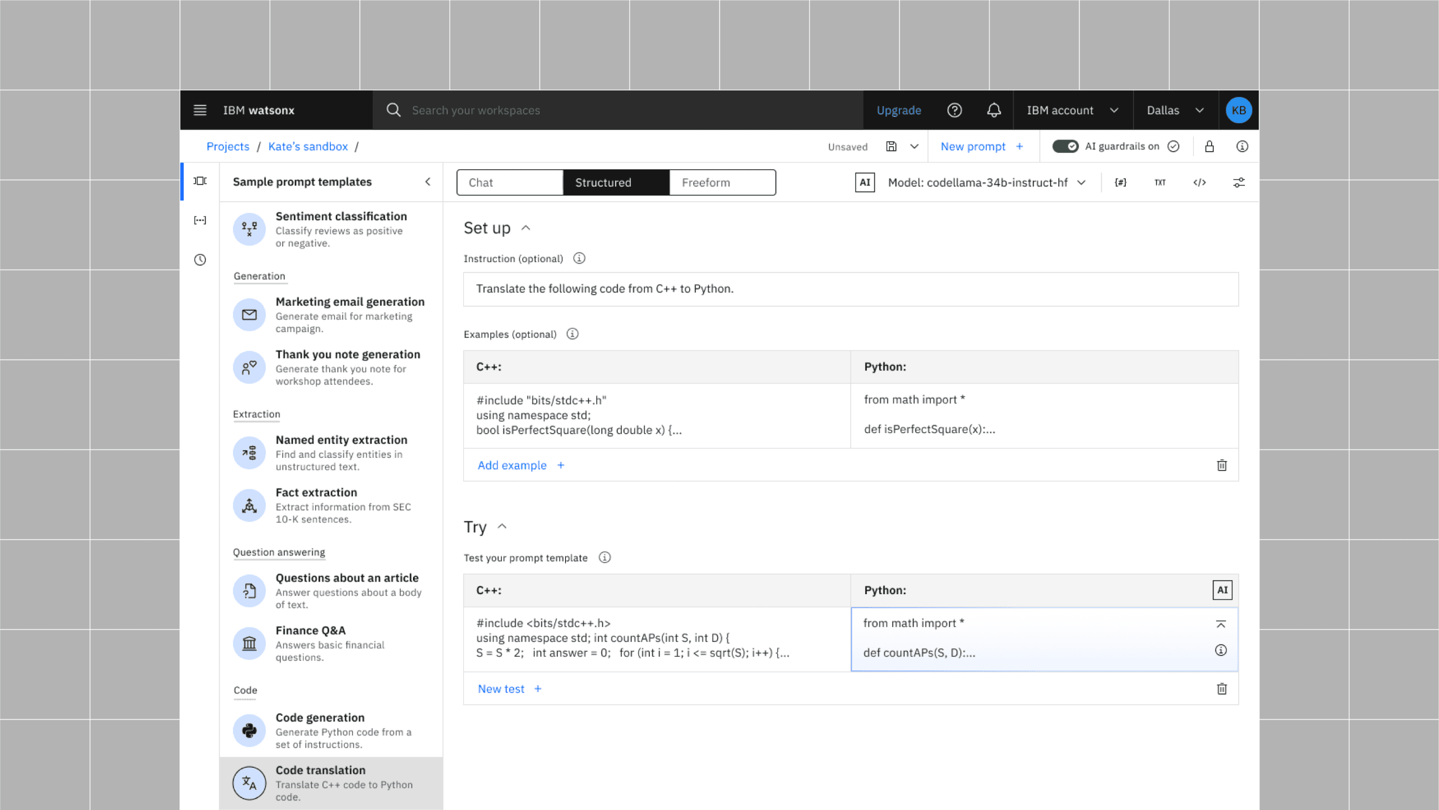1439x810 pixels.
Task: Open the notifications bell
Action: (x=994, y=110)
